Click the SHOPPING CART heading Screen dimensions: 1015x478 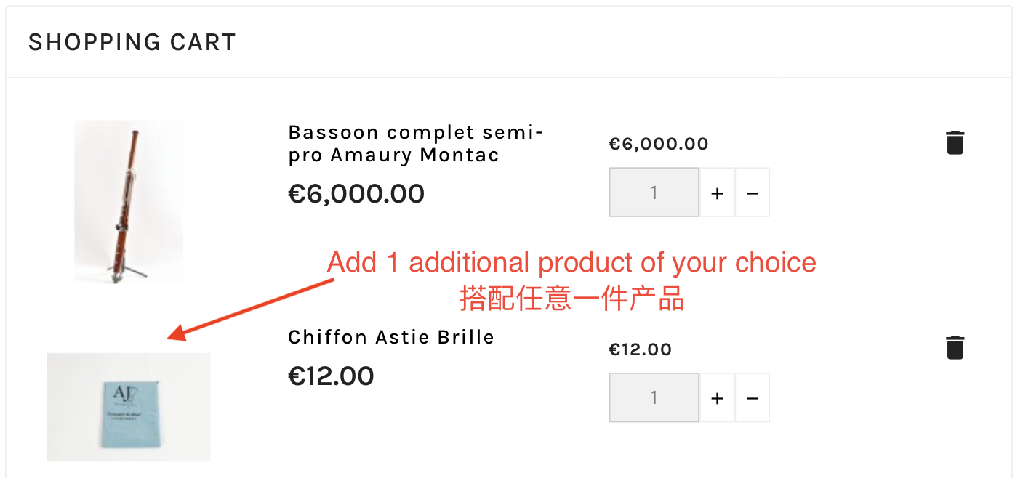[132, 43]
